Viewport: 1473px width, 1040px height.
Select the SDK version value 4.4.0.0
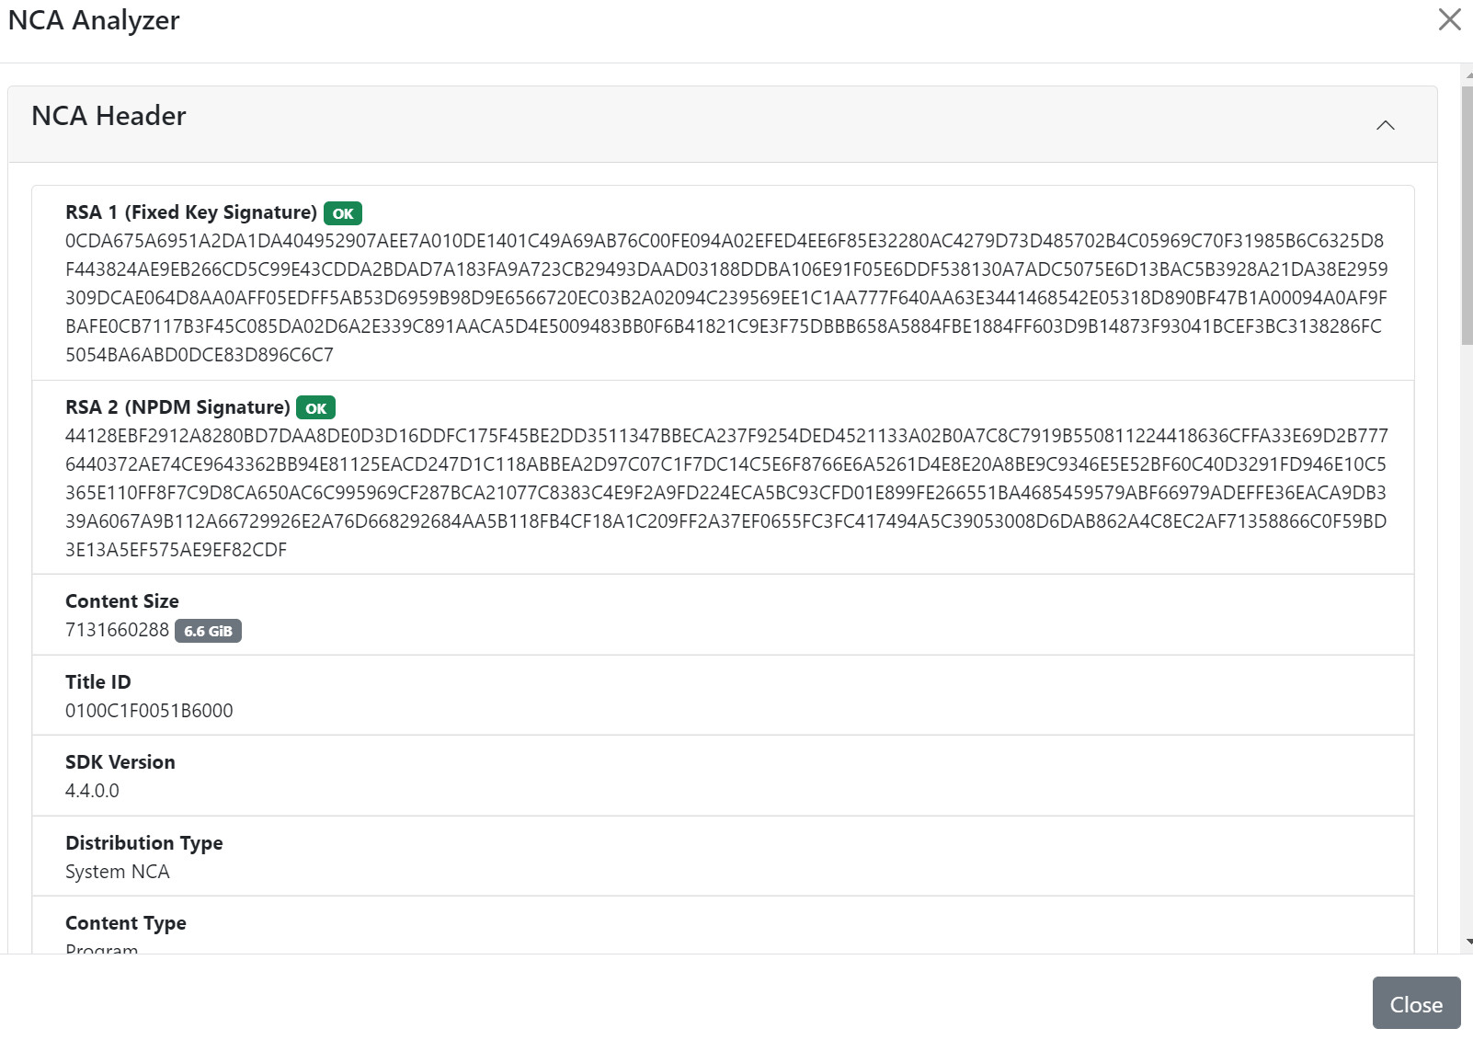[x=92, y=791]
